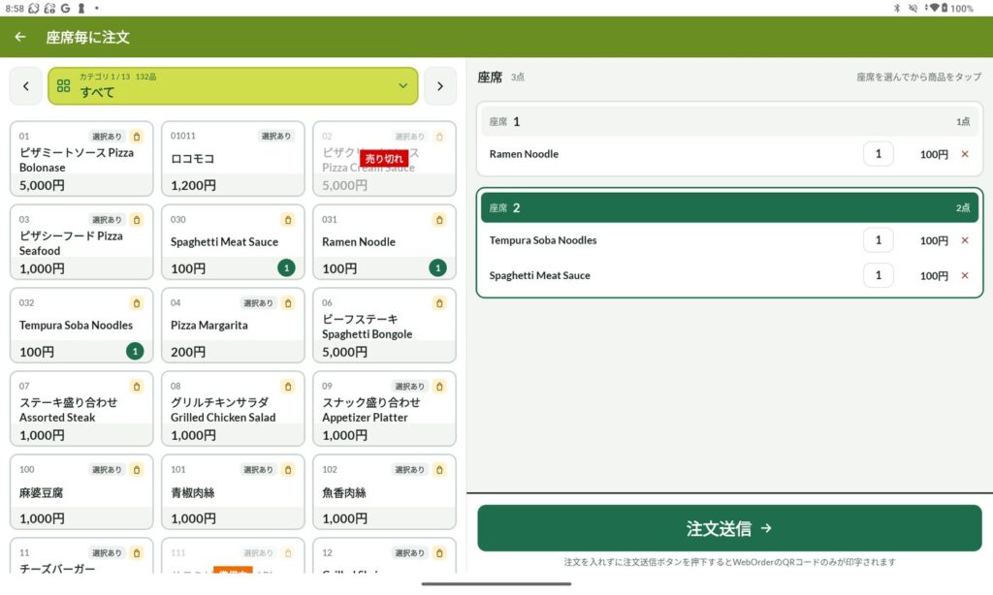
Task: Tap the 選択あり tag on ロコモコ
Action: (x=276, y=136)
